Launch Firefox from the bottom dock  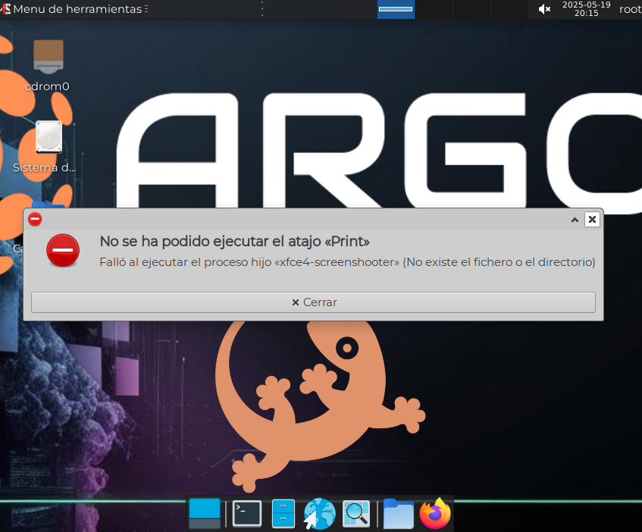[x=435, y=514]
